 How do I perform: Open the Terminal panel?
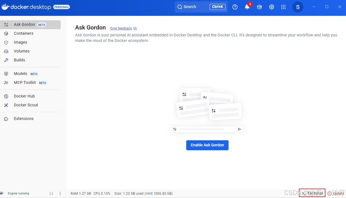(x=312, y=193)
